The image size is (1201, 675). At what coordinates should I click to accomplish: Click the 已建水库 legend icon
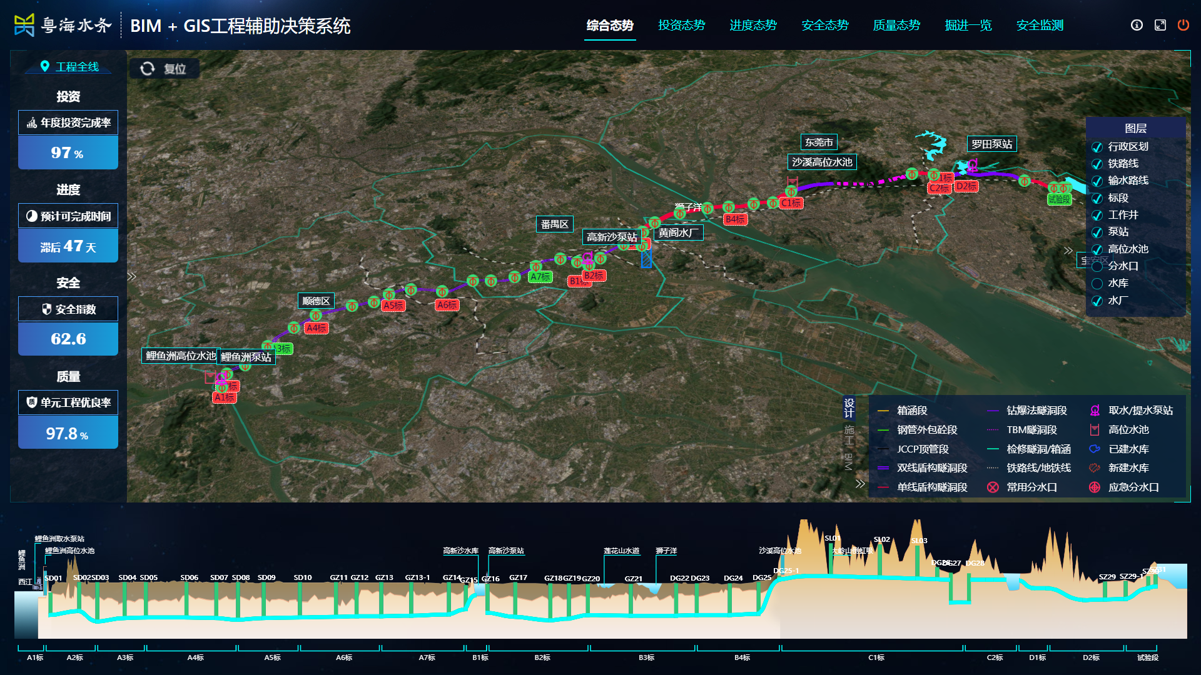(1095, 449)
